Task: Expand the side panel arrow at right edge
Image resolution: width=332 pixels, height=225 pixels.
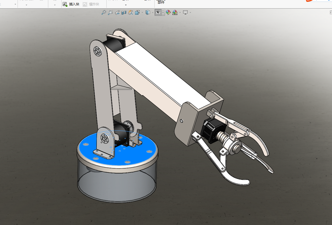Action: [x=331, y=12]
